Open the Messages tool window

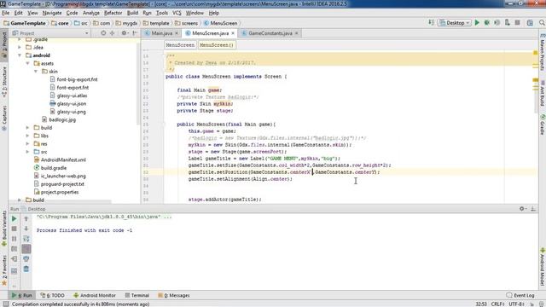click(174, 295)
